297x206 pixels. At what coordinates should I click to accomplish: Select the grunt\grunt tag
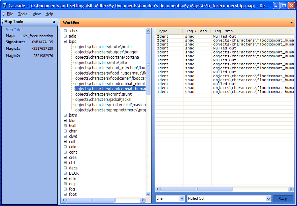(103, 94)
